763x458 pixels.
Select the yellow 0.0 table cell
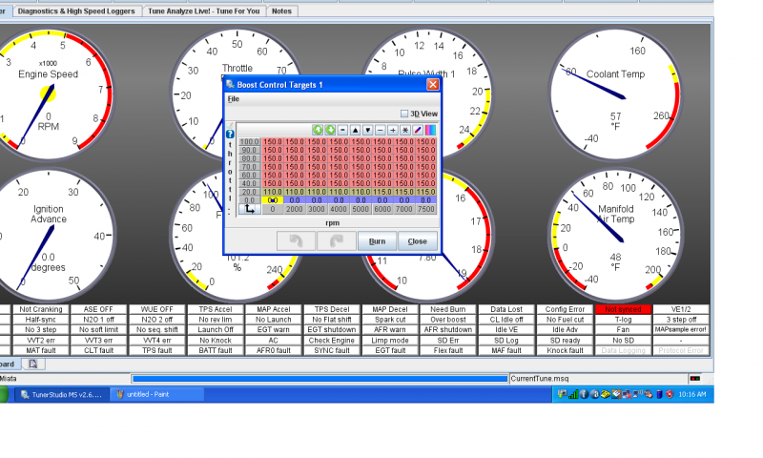click(272, 199)
